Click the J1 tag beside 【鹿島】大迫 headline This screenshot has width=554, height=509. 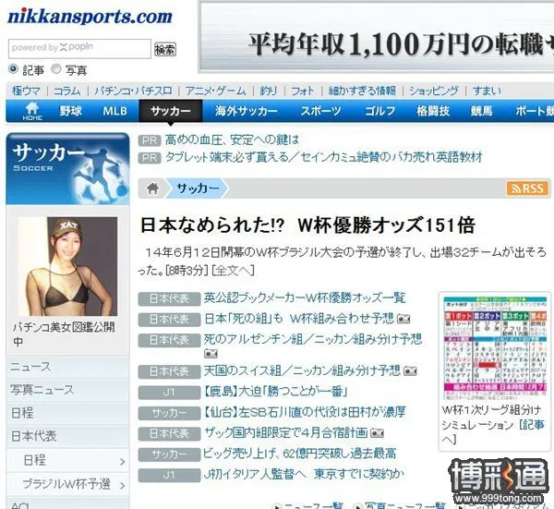click(169, 393)
